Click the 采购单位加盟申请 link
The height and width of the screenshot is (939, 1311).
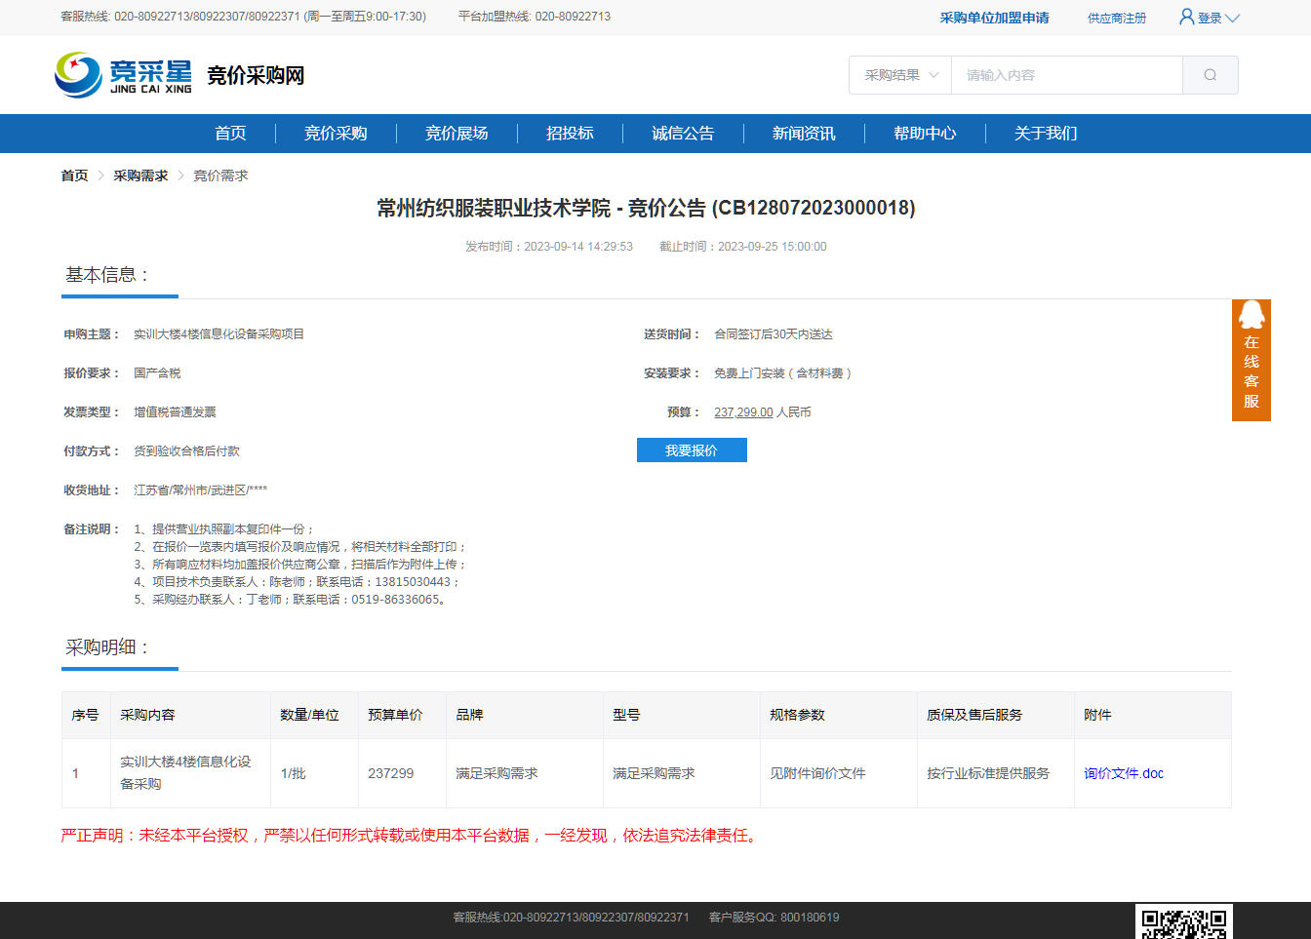(994, 18)
